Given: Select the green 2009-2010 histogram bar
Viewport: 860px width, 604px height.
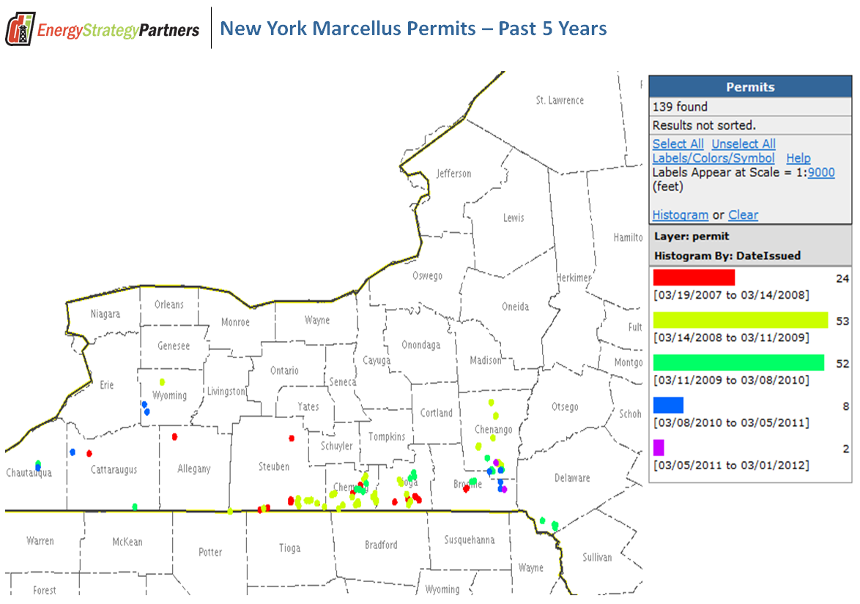Looking at the screenshot, I should click(738, 362).
